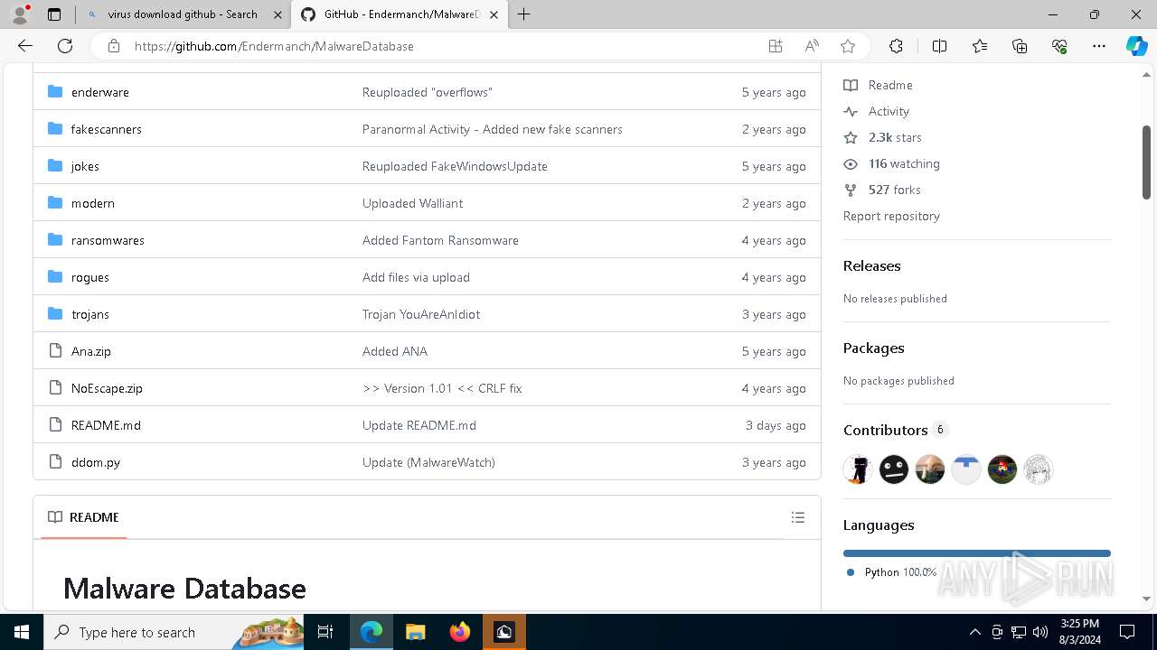The image size is (1157, 650).
Task: Open commit 'Added Fantom Ransomware'
Action: [440, 240]
